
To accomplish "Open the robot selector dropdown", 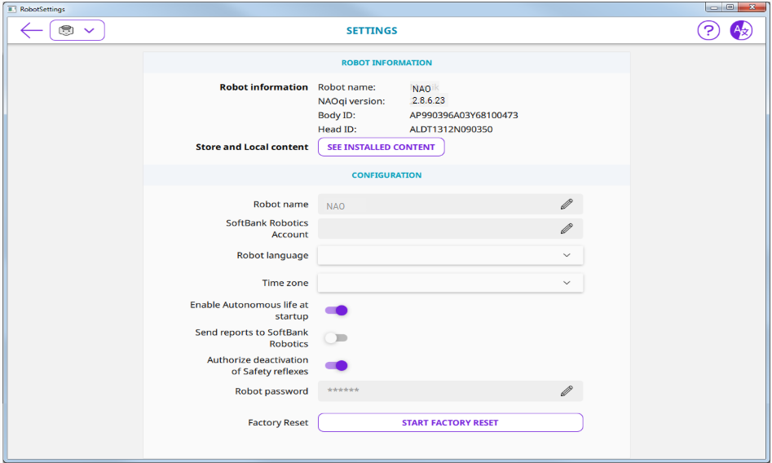I will click(77, 31).
